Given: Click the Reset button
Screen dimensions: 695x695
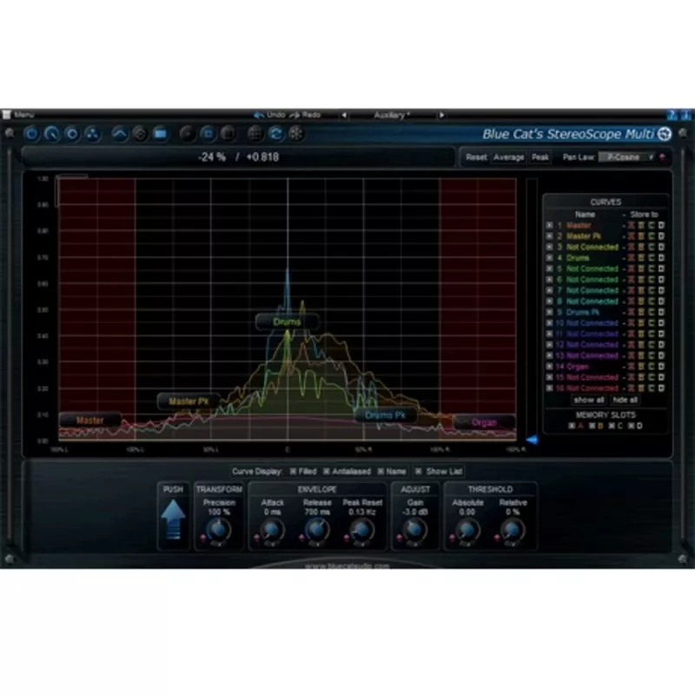Looking at the screenshot, I should (x=476, y=157).
